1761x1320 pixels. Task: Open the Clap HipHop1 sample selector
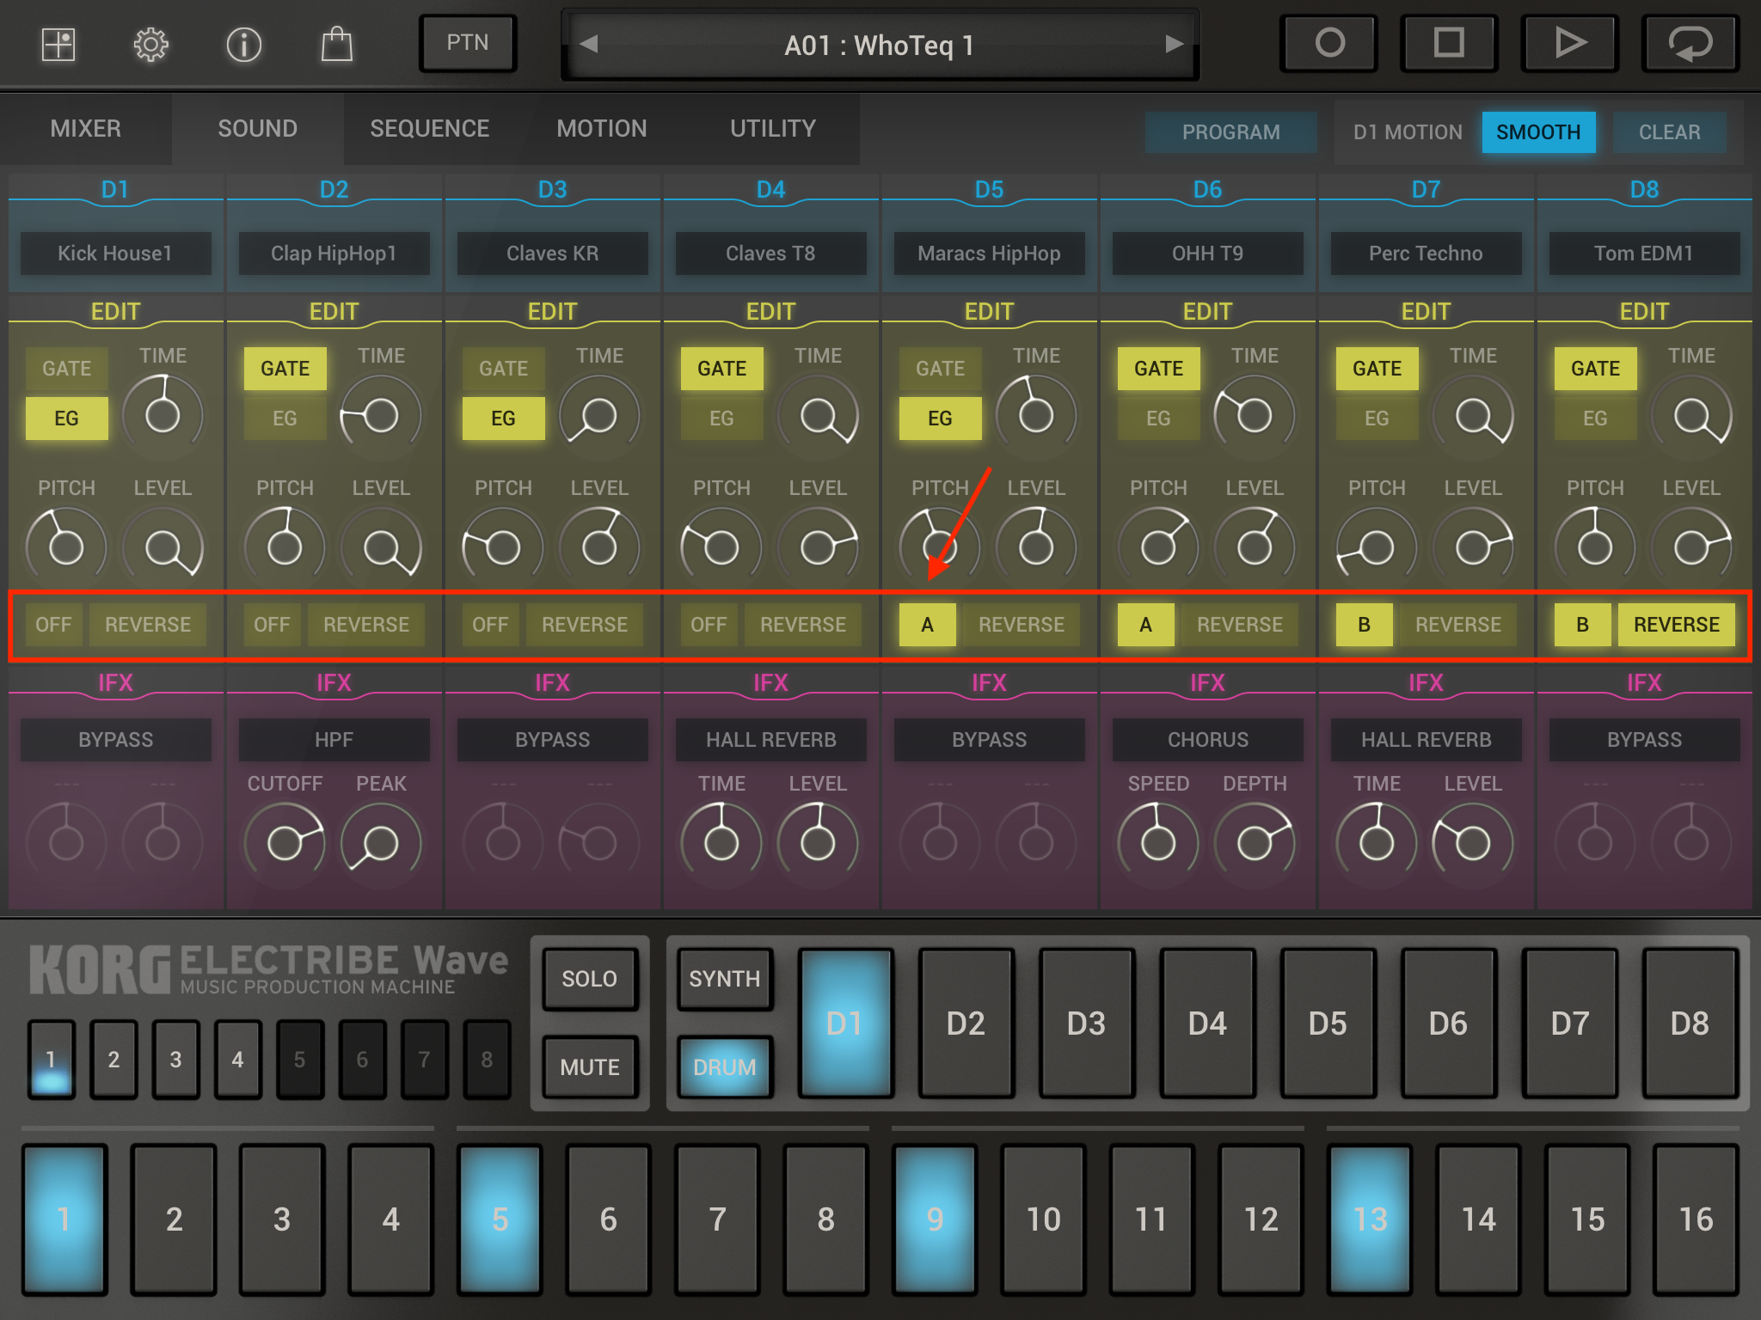coord(334,254)
